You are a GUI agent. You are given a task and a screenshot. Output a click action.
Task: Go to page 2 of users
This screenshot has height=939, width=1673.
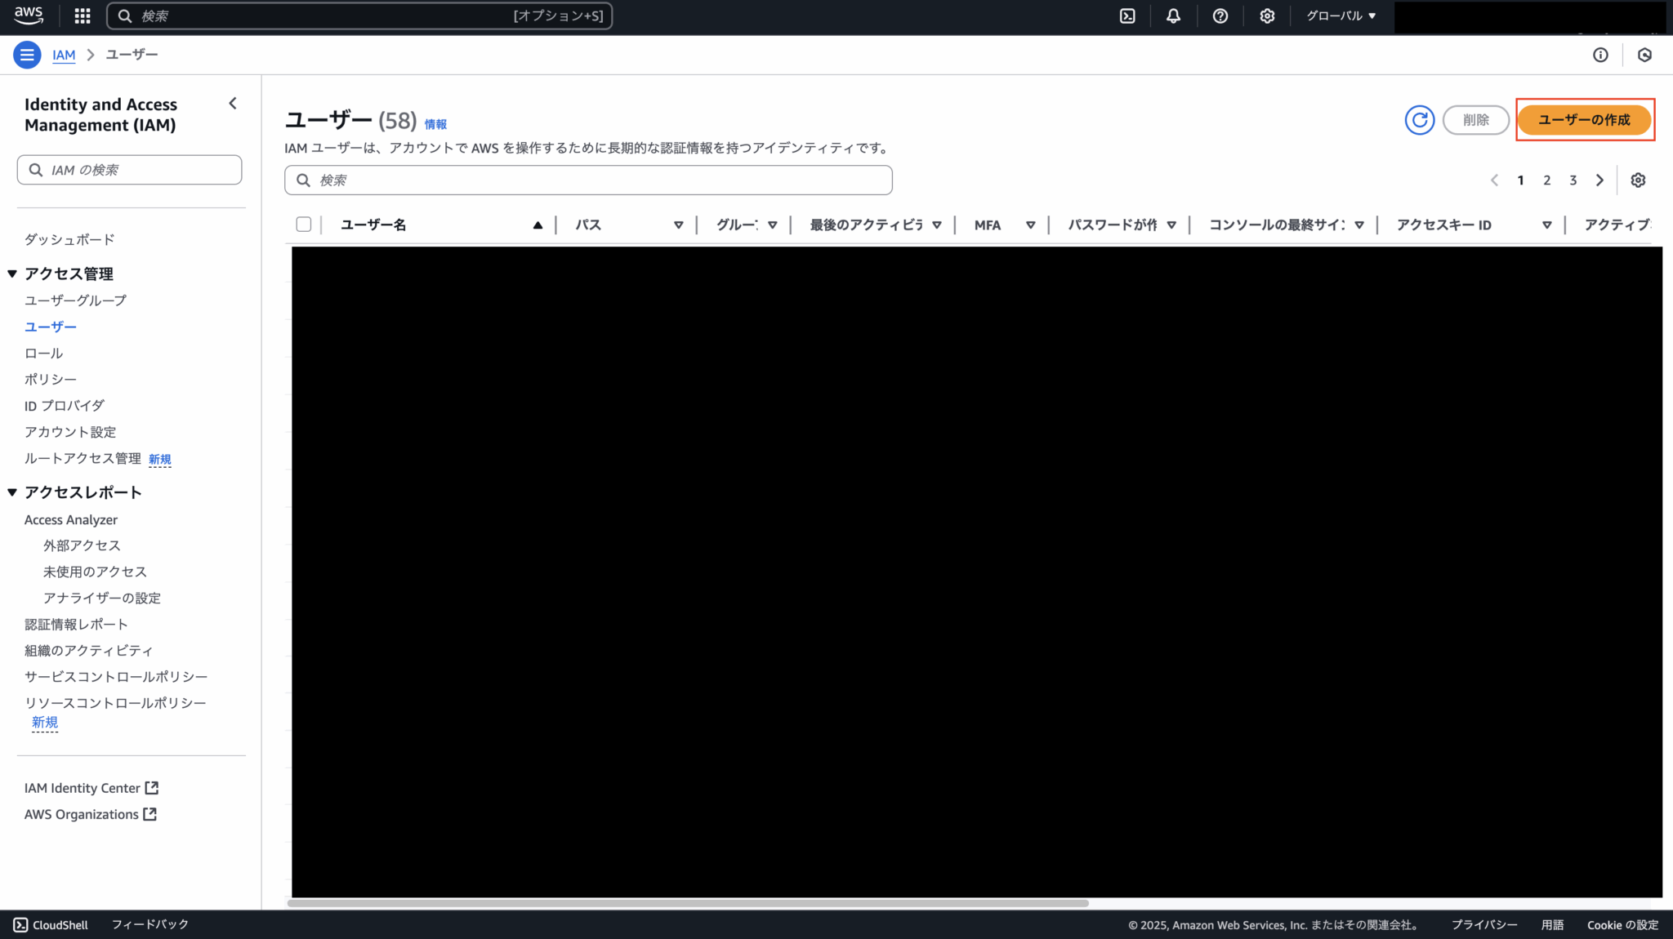click(1546, 180)
